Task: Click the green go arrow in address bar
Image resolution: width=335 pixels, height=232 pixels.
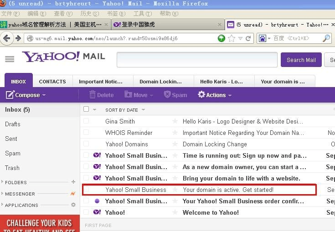Action: coord(222,38)
